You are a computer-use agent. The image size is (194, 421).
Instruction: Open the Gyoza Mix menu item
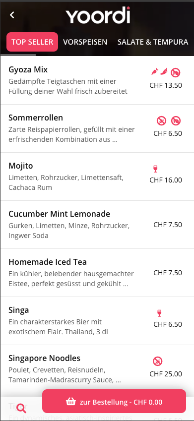[97, 80]
